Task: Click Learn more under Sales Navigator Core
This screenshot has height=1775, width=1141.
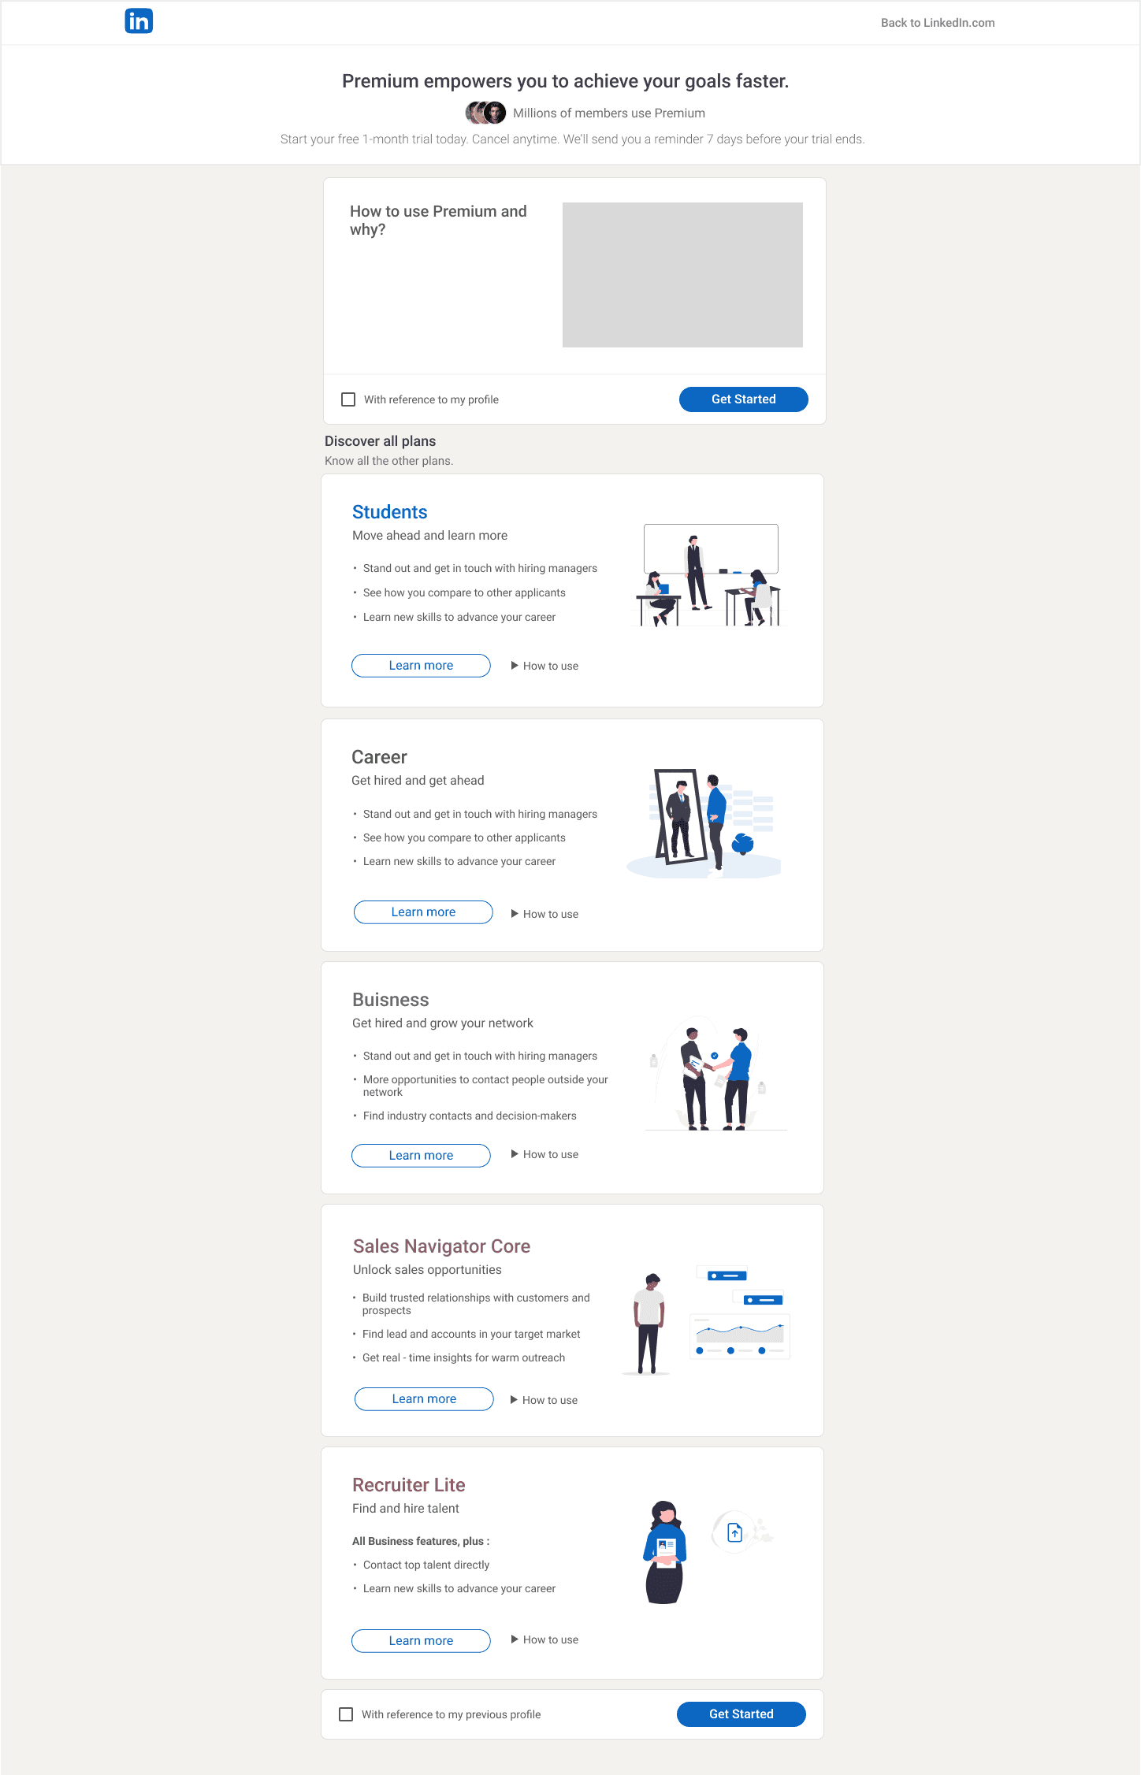Action: pos(424,1399)
